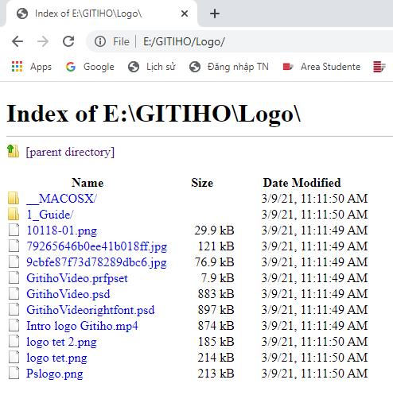Click the 76.9 kB size value
393x399 pixels.
(x=215, y=262)
